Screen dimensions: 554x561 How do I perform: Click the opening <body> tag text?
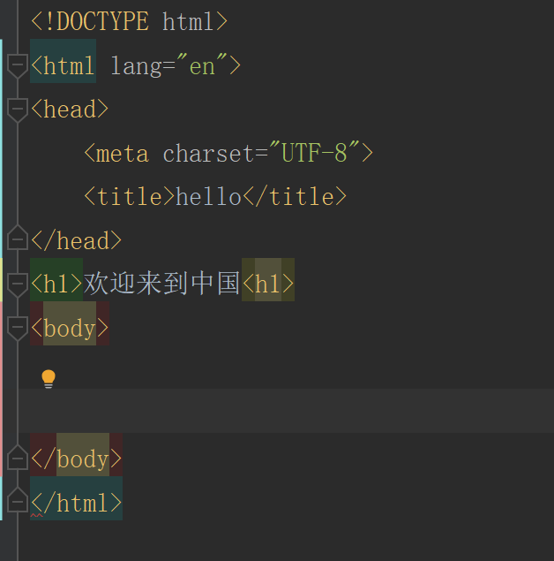coord(70,328)
